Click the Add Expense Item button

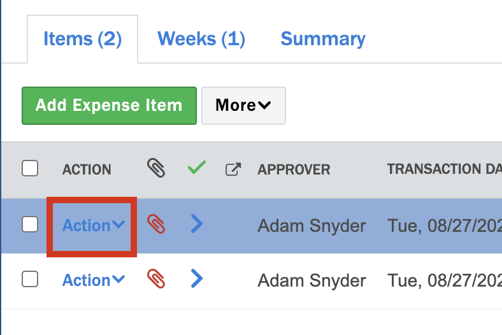(109, 106)
